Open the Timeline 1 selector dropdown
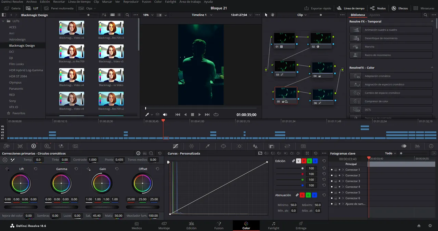Screen dimensions: 438x231 pos(201,15)
